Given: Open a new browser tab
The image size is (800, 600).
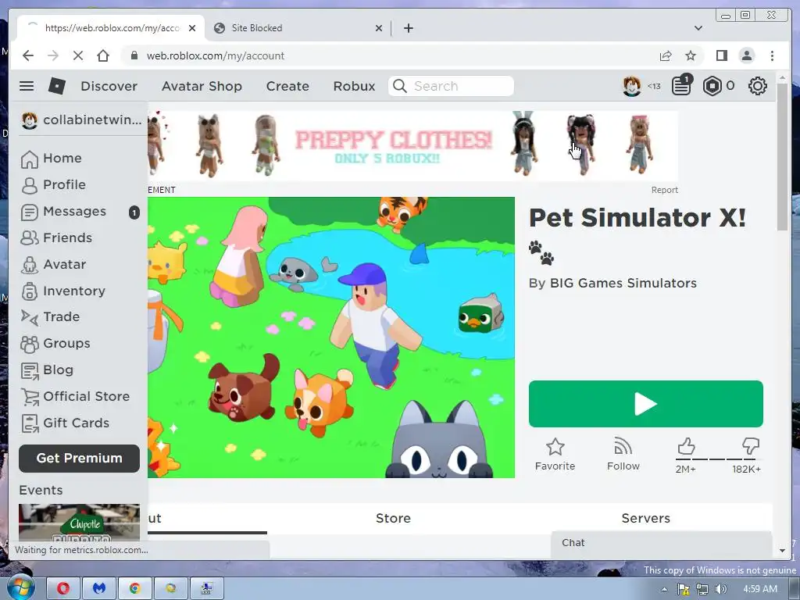Looking at the screenshot, I should coord(408,28).
